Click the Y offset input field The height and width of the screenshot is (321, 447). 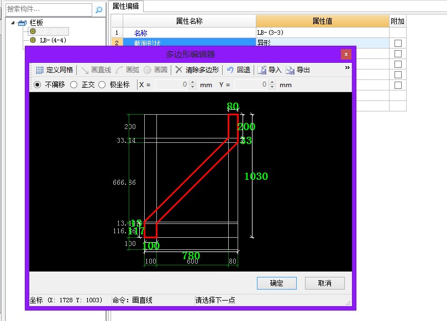(251, 84)
